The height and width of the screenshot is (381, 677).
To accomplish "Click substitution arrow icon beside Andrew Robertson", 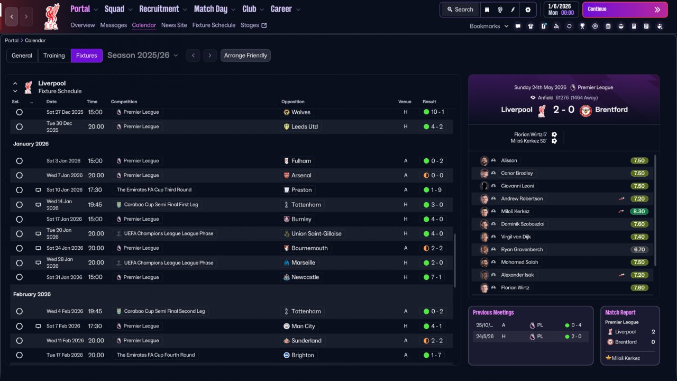I will pyautogui.click(x=622, y=199).
